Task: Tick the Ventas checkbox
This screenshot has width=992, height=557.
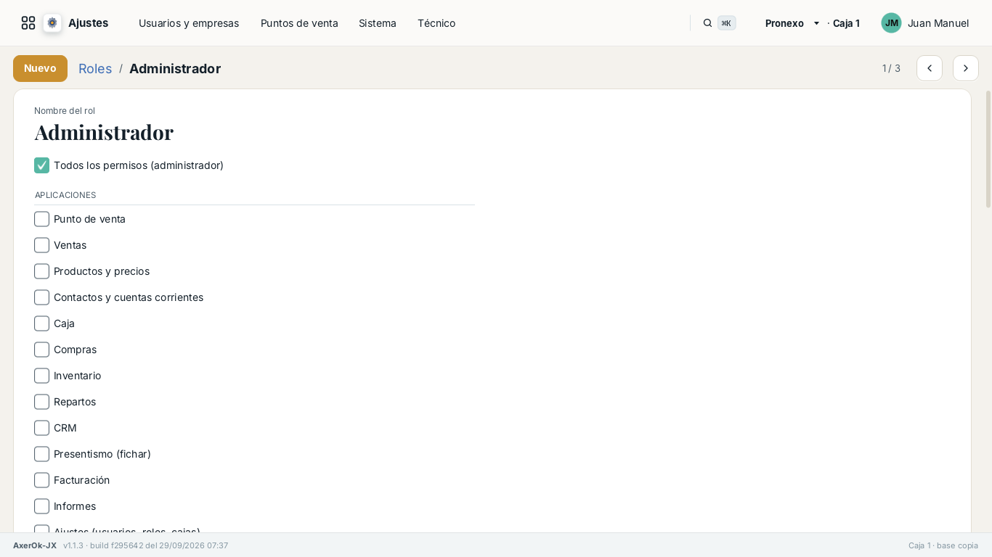Action: [41, 245]
